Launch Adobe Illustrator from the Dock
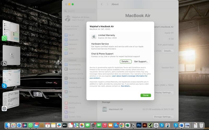Image resolution: width=209 pixels, height=130 pixels. click(145, 125)
